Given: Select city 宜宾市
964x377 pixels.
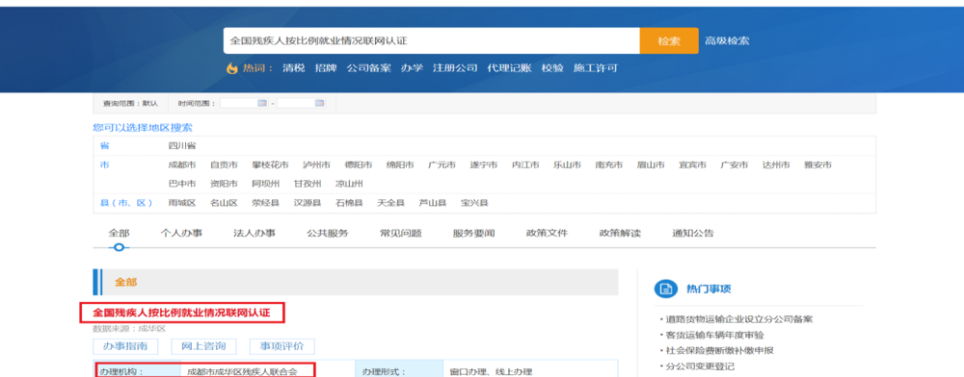Looking at the screenshot, I should [x=693, y=164].
